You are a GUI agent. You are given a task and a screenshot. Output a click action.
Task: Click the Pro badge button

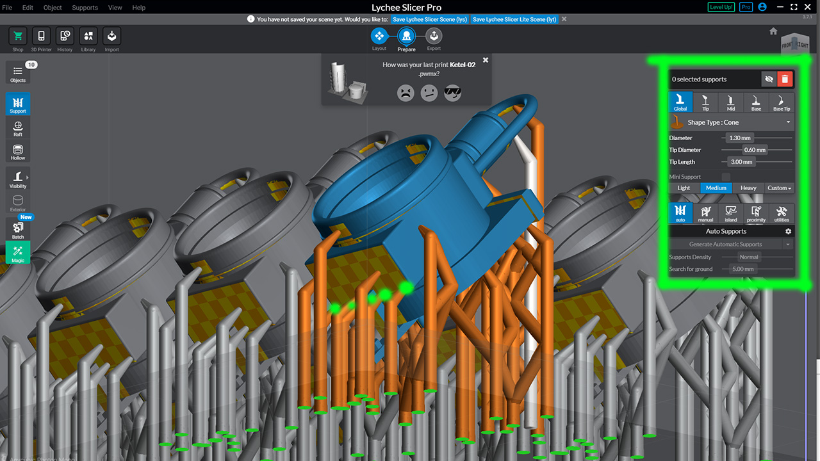tap(746, 7)
